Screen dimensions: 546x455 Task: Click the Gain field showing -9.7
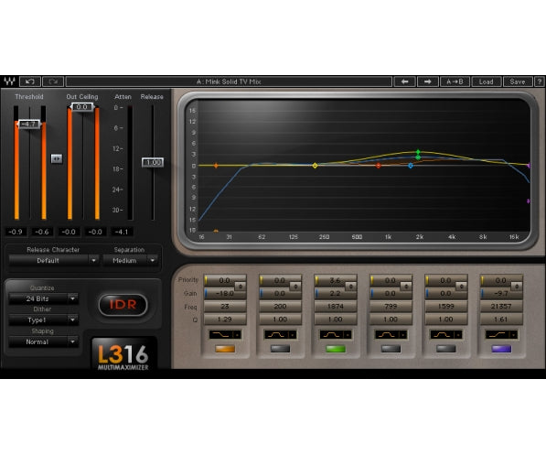point(501,294)
